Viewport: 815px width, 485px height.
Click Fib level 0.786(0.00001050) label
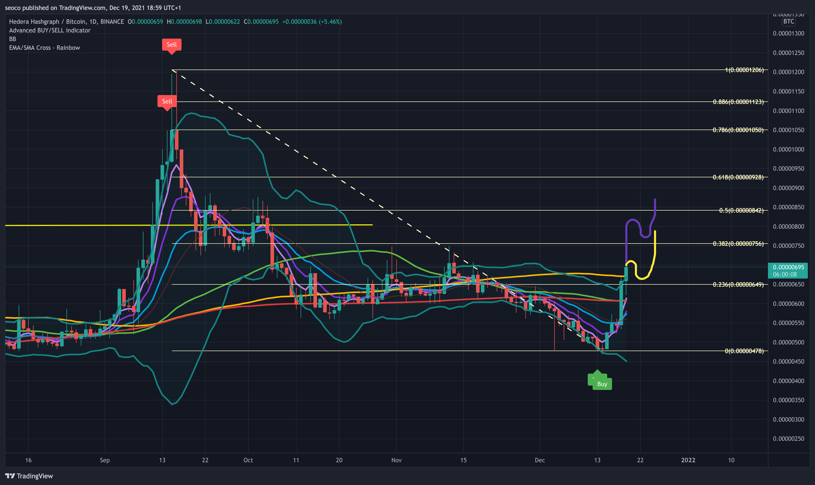click(x=738, y=130)
